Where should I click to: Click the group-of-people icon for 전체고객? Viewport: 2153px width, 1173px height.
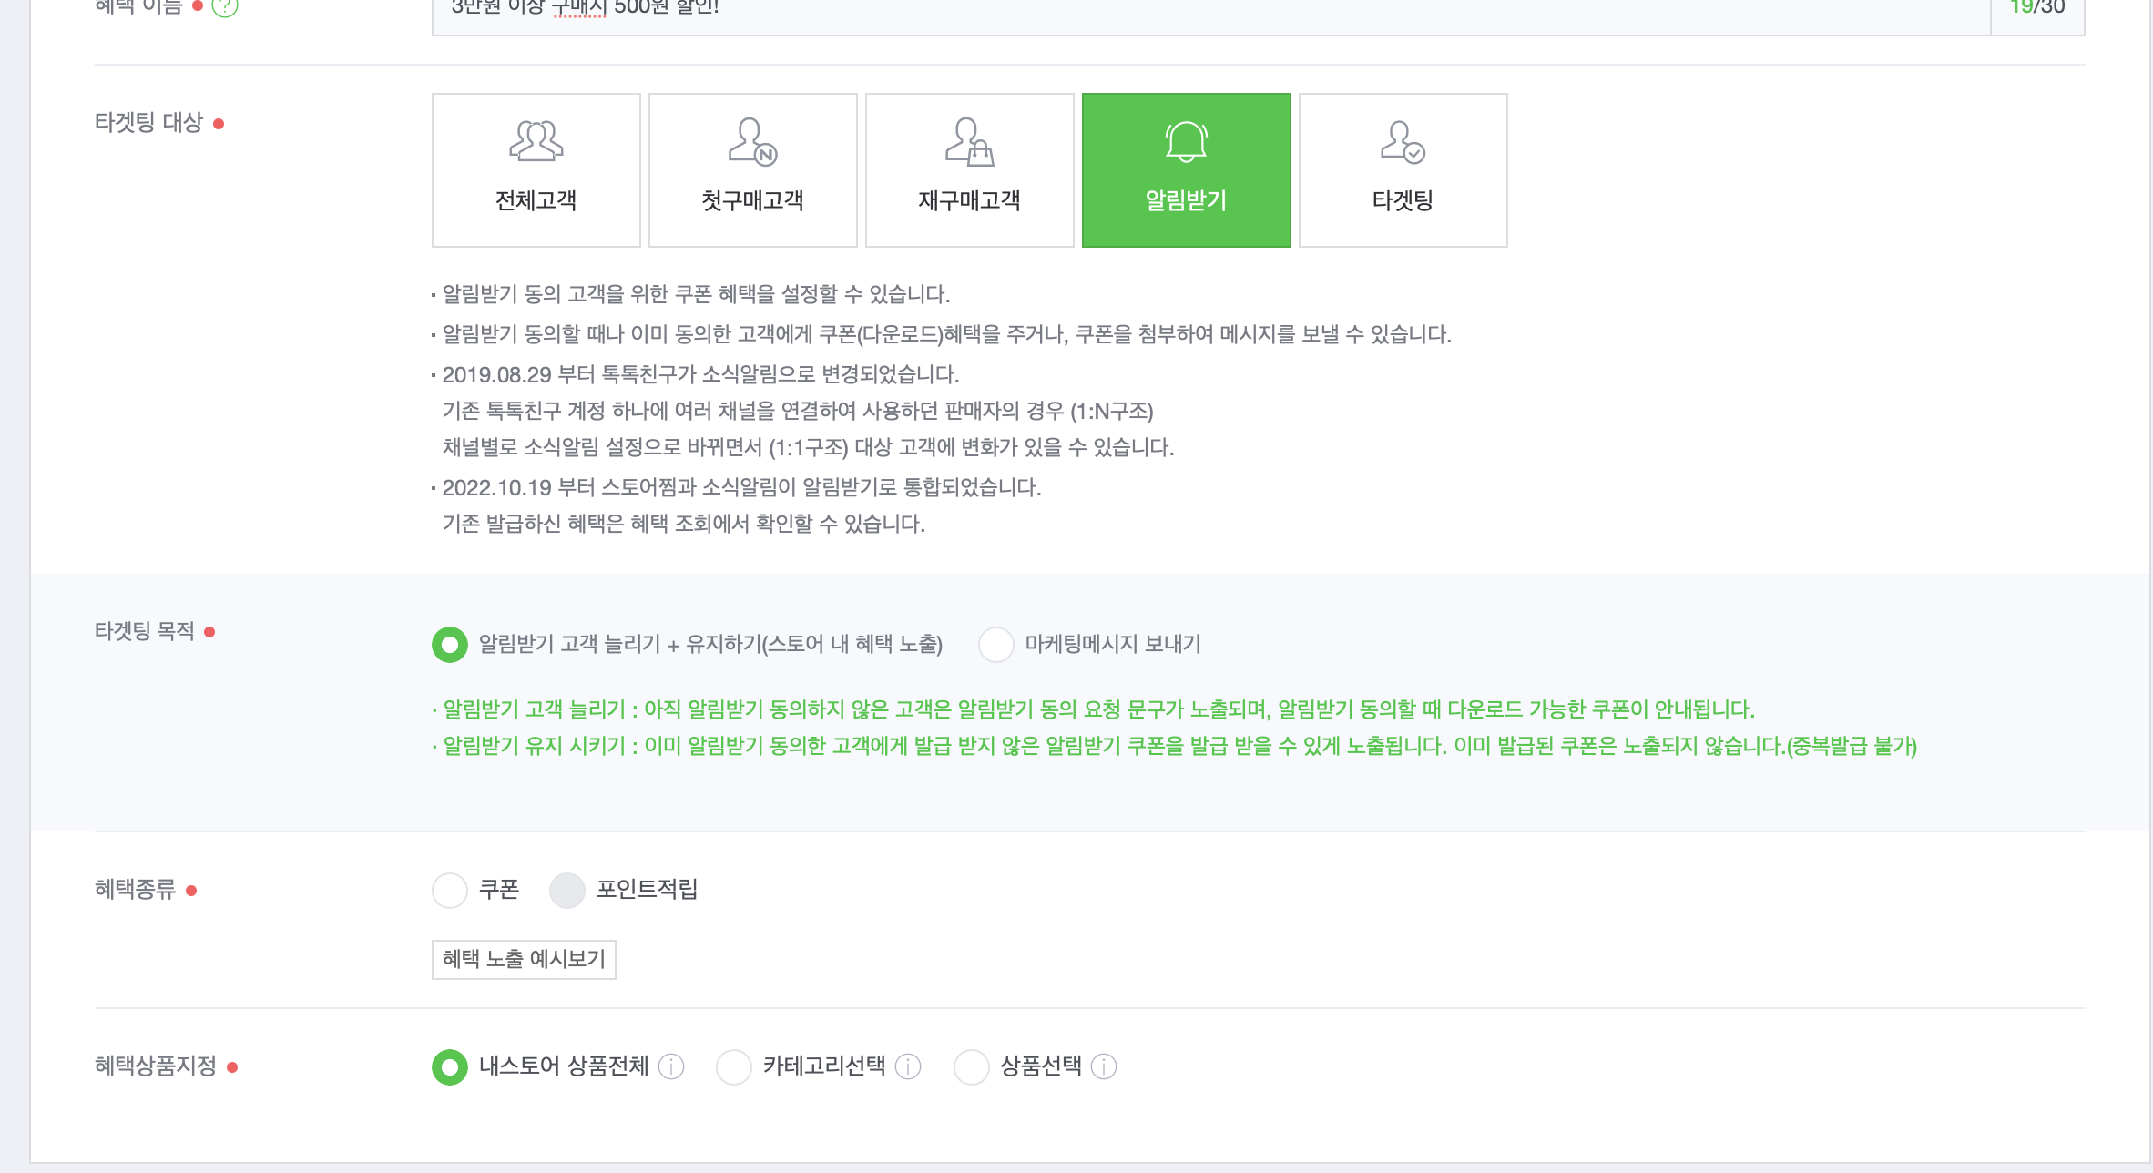(x=536, y=141)
